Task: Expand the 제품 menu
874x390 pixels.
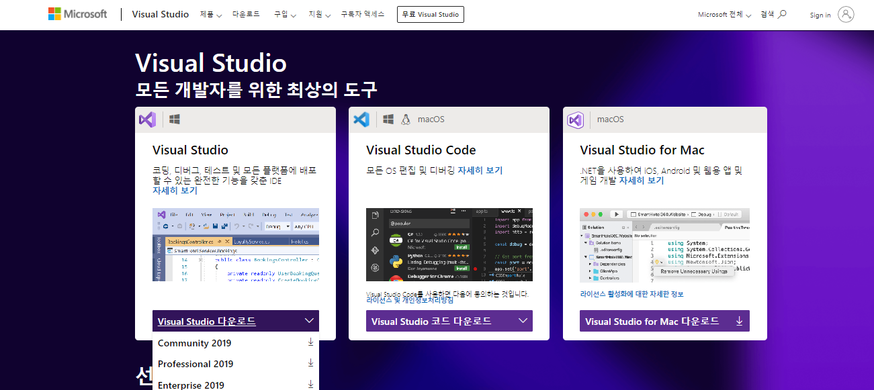Action: [211, 14]
